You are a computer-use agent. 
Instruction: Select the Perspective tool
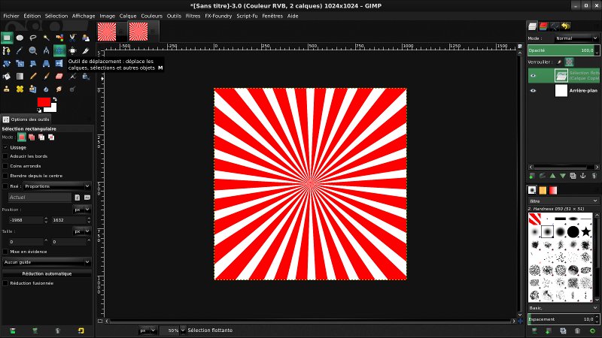coord(46,64)
